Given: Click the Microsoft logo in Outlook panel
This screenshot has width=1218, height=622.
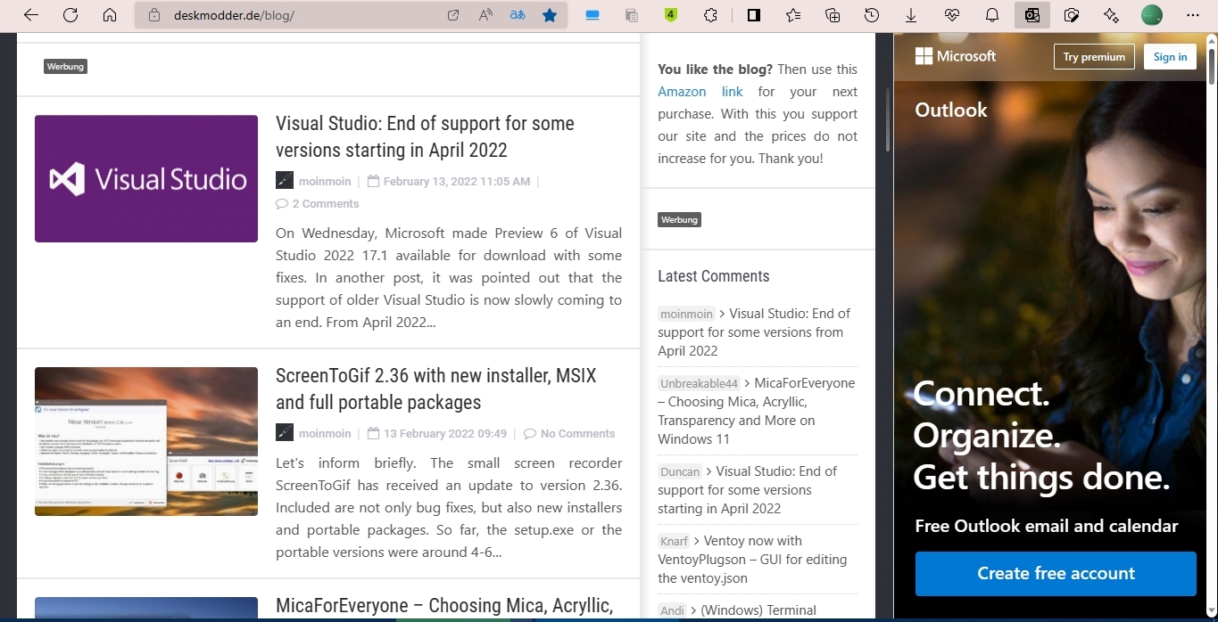Looking at the screenshot, I should coord(956,56).
